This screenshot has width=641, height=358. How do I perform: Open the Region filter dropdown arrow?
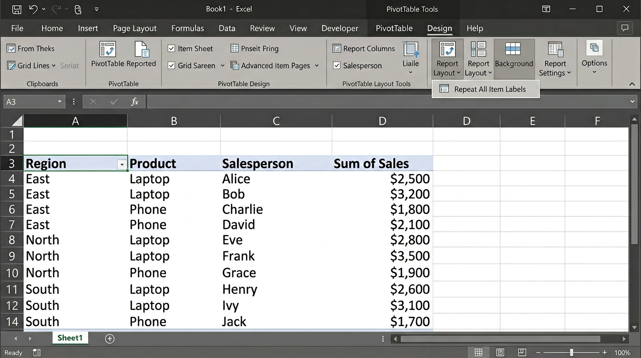(x=122, y=165)
